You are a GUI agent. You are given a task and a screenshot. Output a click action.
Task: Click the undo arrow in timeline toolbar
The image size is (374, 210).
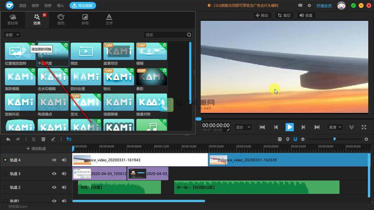(8, 139)
